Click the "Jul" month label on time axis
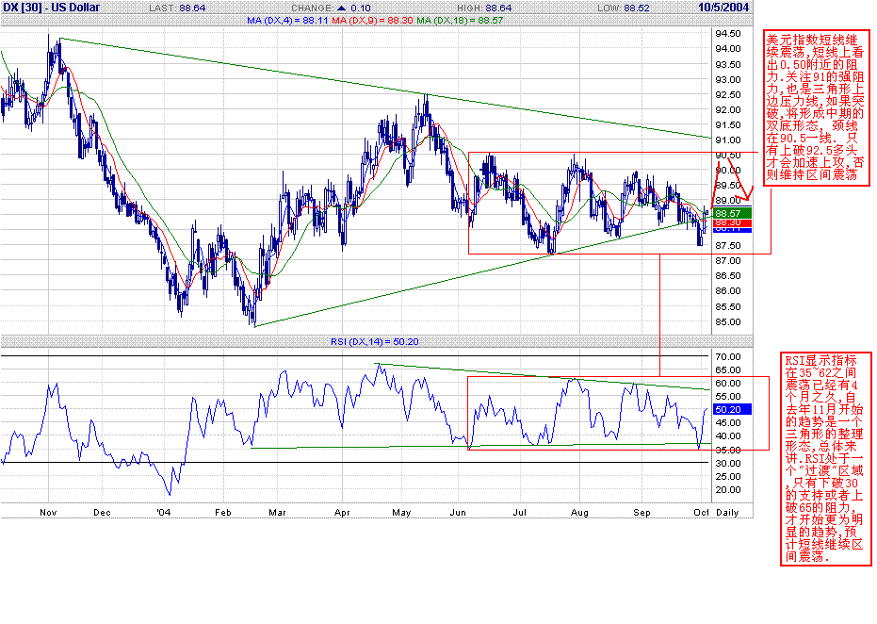Image resolution: width=877 pixels, height=624 pixels. click(x=520, y=512)
